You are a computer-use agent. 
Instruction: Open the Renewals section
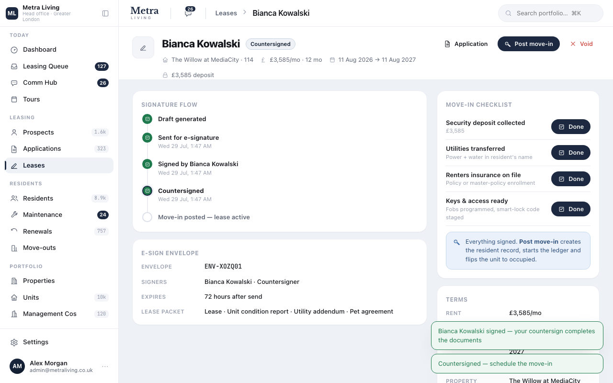59,232
